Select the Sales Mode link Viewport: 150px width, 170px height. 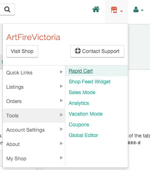click(x=82, y=92)
